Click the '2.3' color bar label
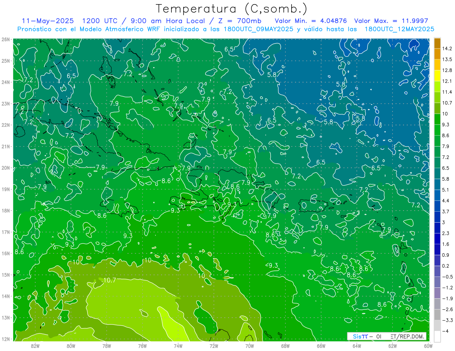Viewport: 455px width, 351px height. (446, 233)
